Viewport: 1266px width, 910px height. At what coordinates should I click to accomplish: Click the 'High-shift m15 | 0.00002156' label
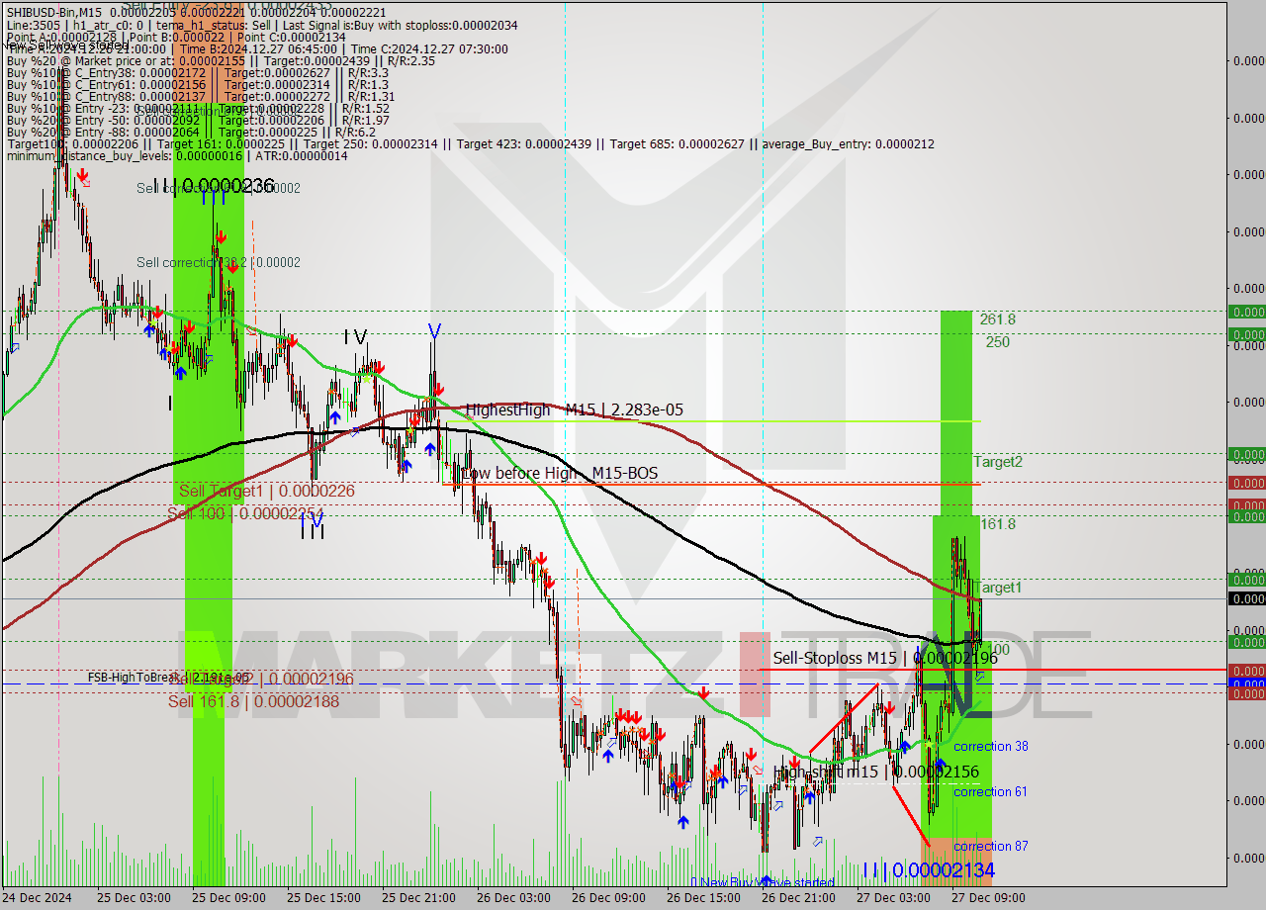(876, 772)
